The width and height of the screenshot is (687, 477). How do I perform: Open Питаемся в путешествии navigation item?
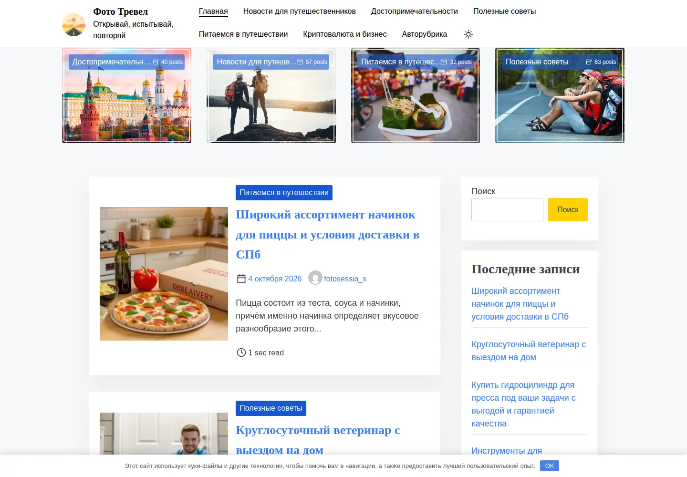243,34
